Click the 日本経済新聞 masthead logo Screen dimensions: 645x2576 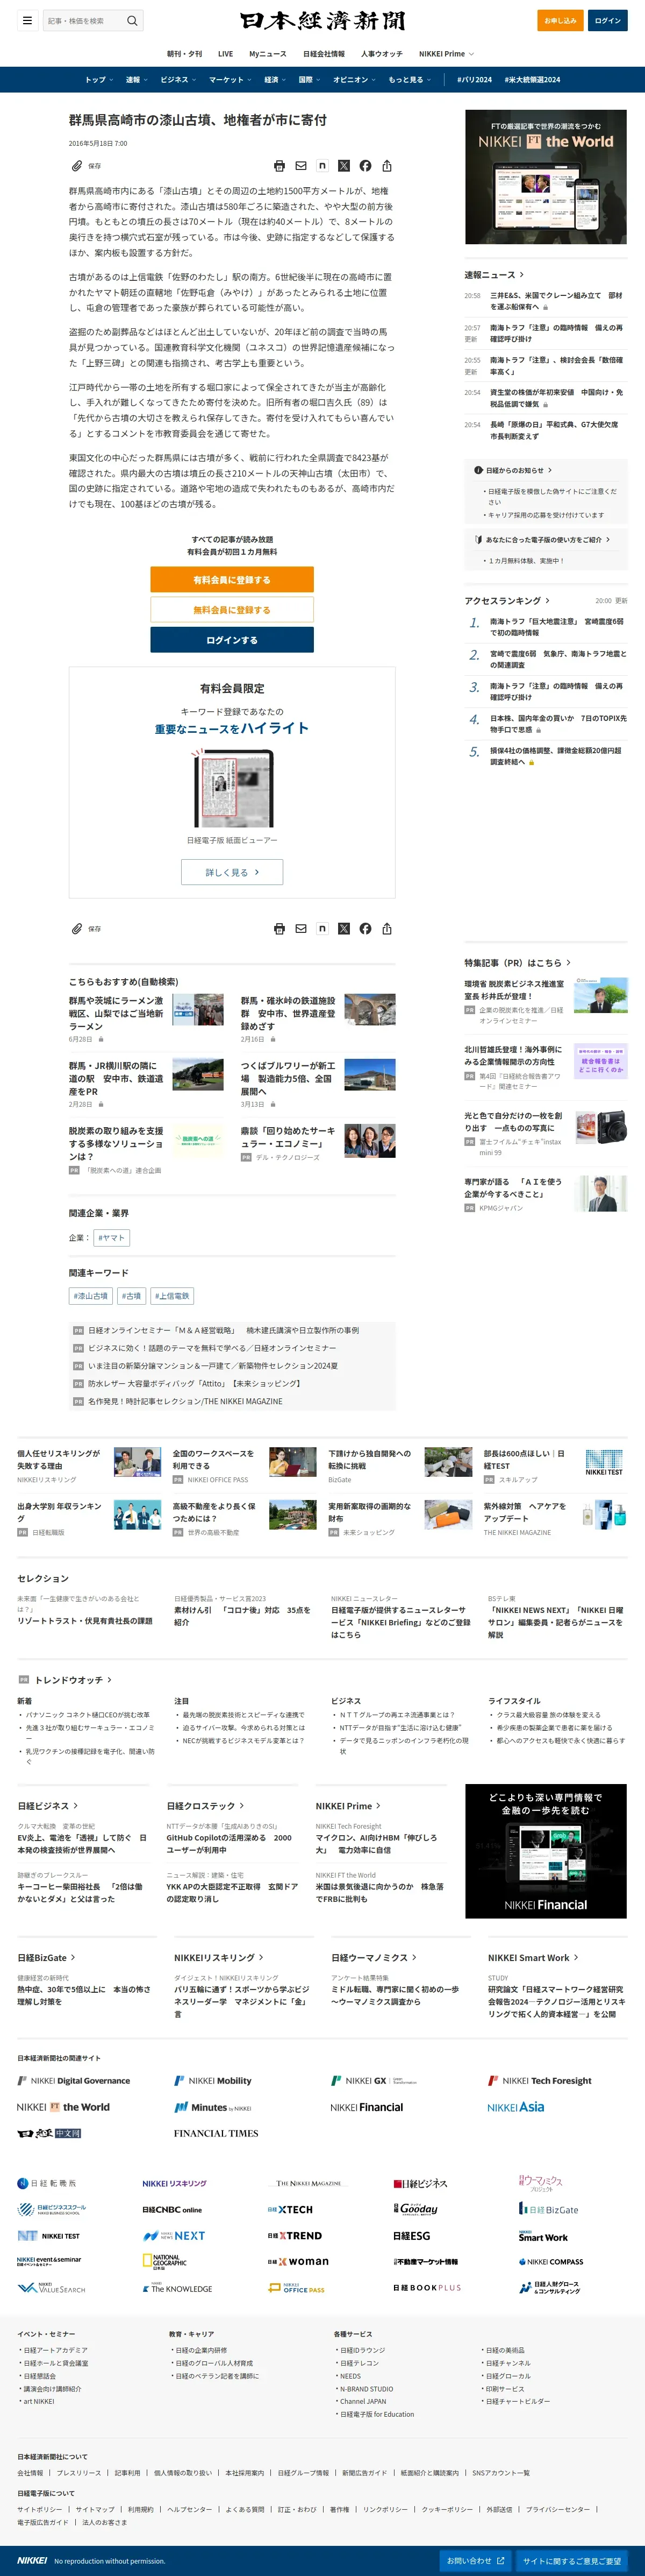click(322, 20)
